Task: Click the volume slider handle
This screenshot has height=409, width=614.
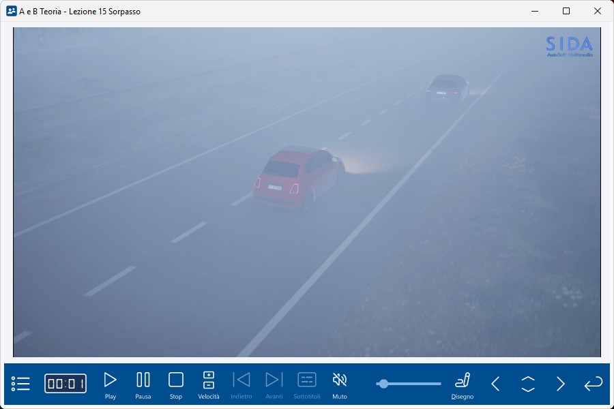Action: [x=383, y=384]
